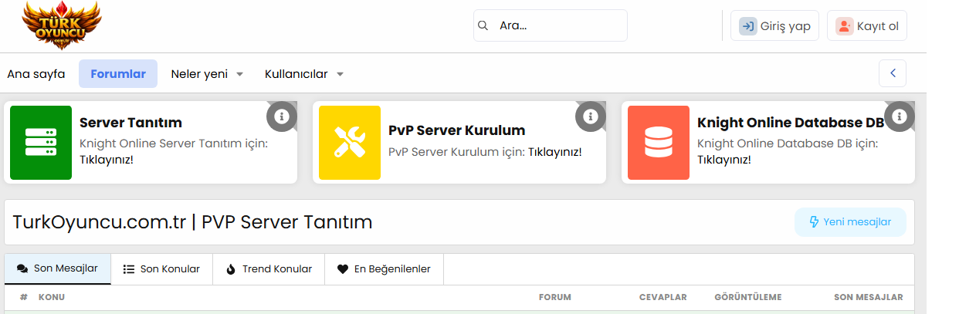Expand the Neler yeni dropdown arrow
This screenshot has width=959, height=314.
(239, 75)
